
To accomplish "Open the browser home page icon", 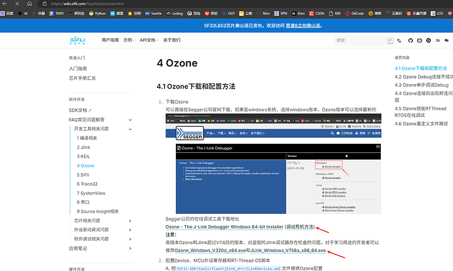I will [29, 4].
